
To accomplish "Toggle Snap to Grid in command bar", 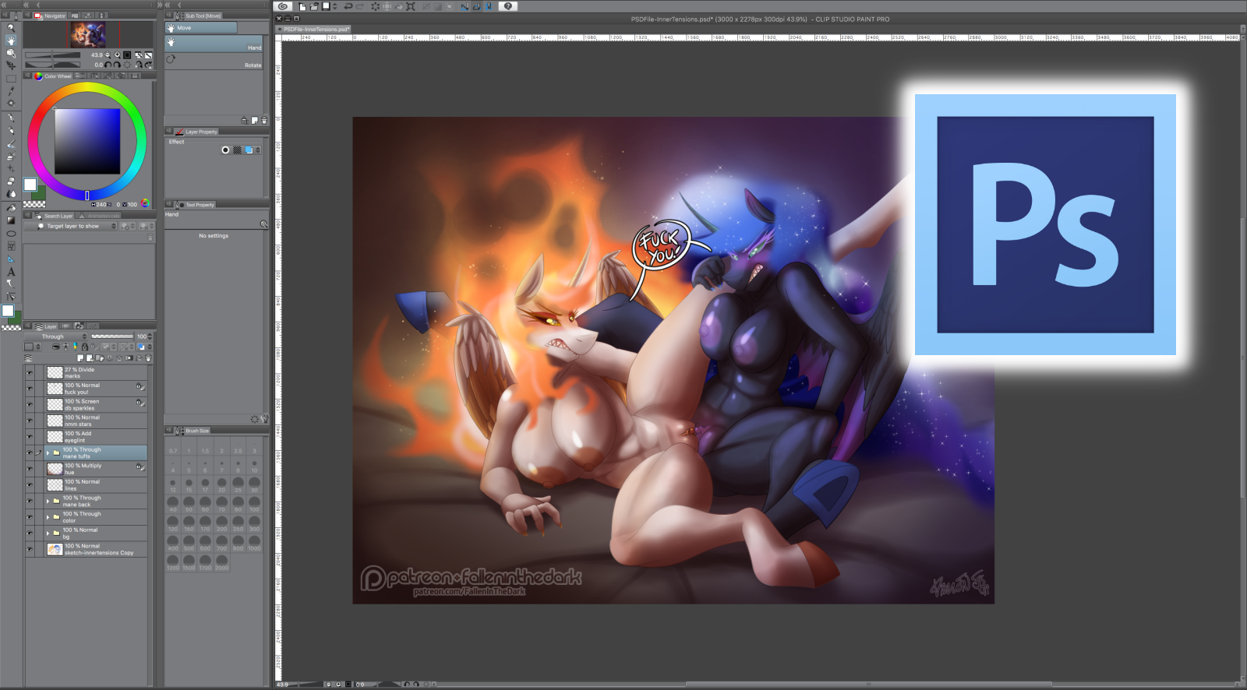I will pos(489,6).
